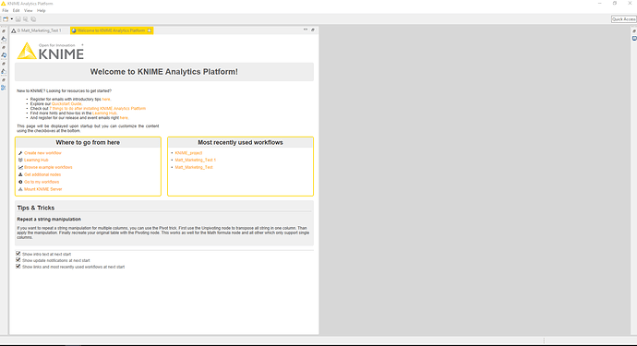This screenshot has height=346, width=637.
Task: Click the KNIME triangle logo image
Action: (27, 51)
